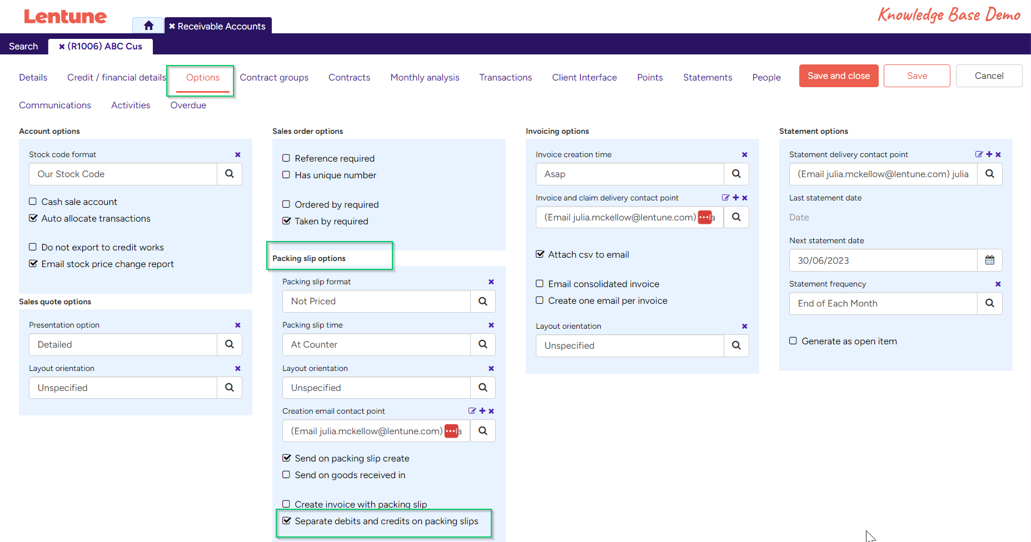Screen dimensions: 1031x542
Task: Enable Do not export to credit works
Action: coord(33,247)
